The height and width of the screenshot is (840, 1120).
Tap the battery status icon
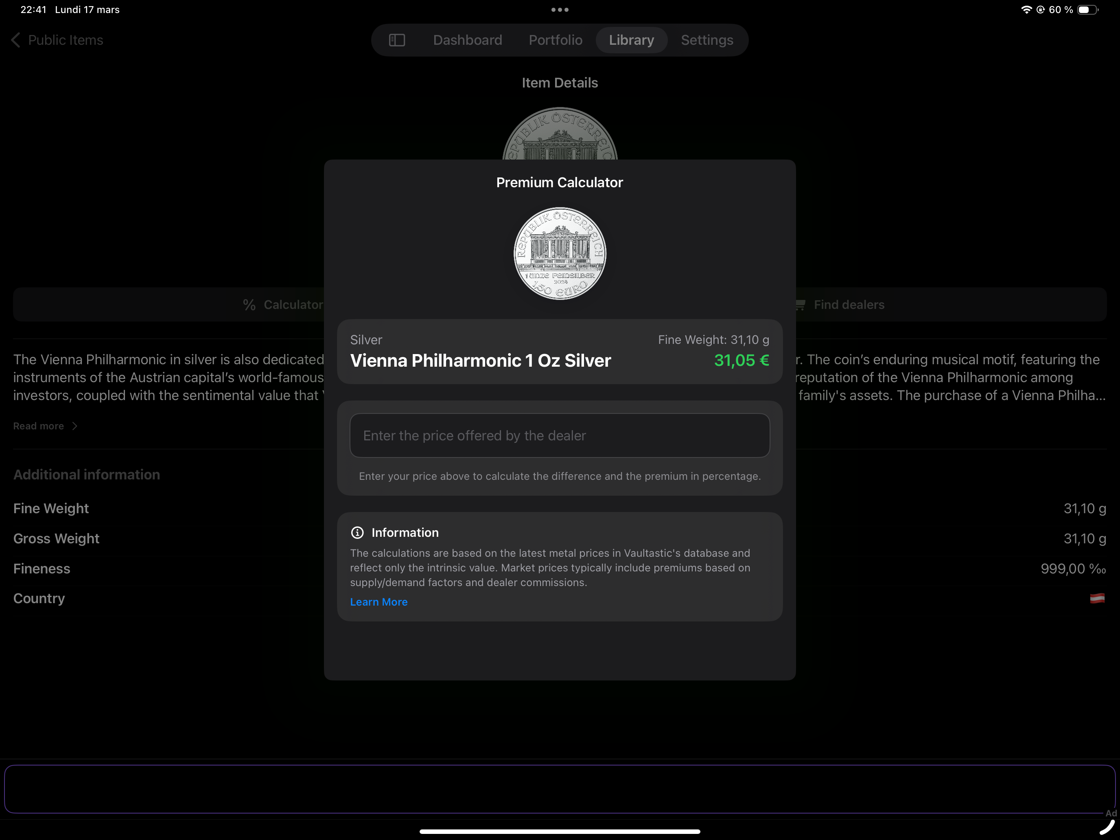[1087, 10]
